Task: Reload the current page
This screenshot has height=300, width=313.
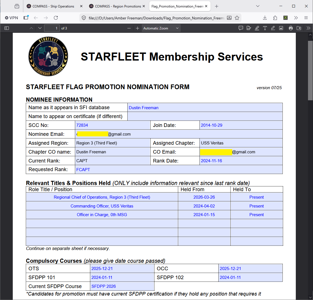Action: click(x=56, y=18)
